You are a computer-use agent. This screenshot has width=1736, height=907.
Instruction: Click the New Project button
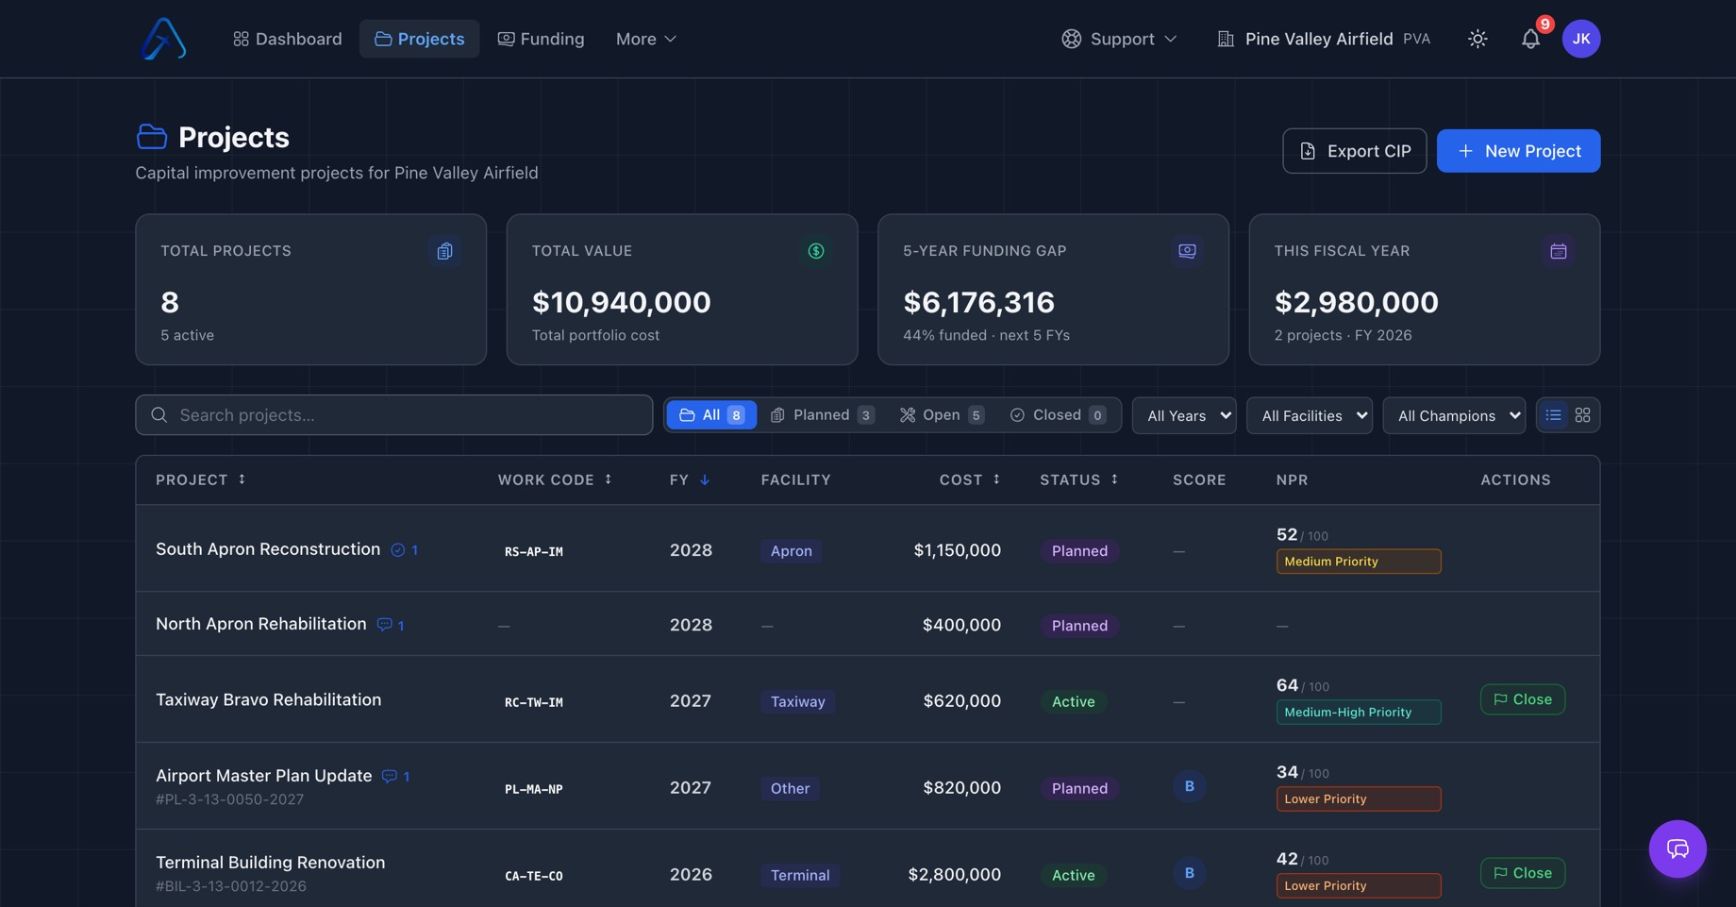tap(1517, 151)
